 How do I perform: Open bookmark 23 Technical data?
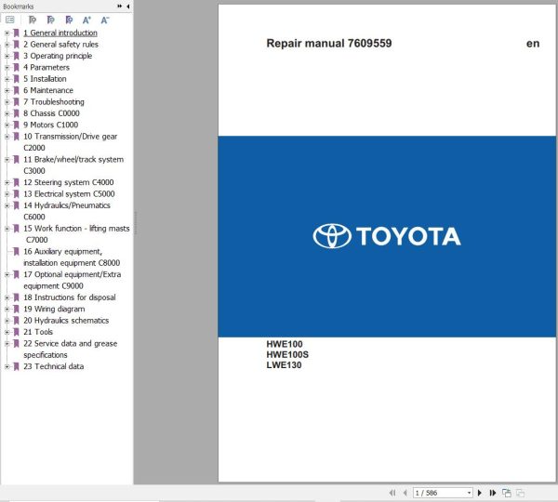pyautogui.click(x=53, y=366)
